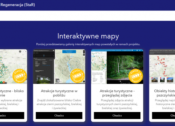Click the Znajdź zlokalizowane blisko Ciebie description text
The image size is (175, 126).
point(59,104)
